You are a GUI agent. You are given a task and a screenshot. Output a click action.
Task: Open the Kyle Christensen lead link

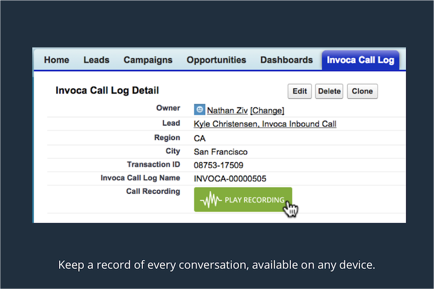tap(265, 124)
